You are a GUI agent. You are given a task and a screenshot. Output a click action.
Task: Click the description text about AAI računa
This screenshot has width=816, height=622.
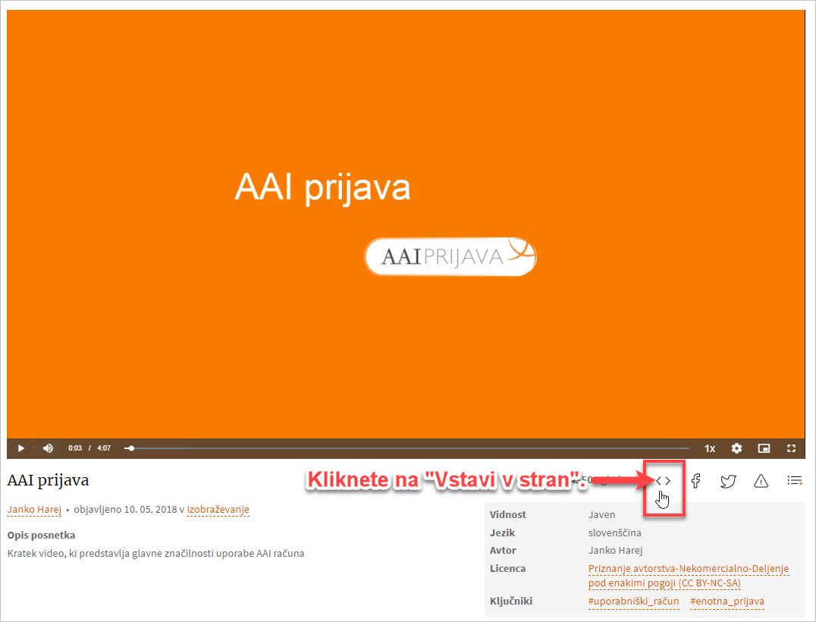point(155,553)
